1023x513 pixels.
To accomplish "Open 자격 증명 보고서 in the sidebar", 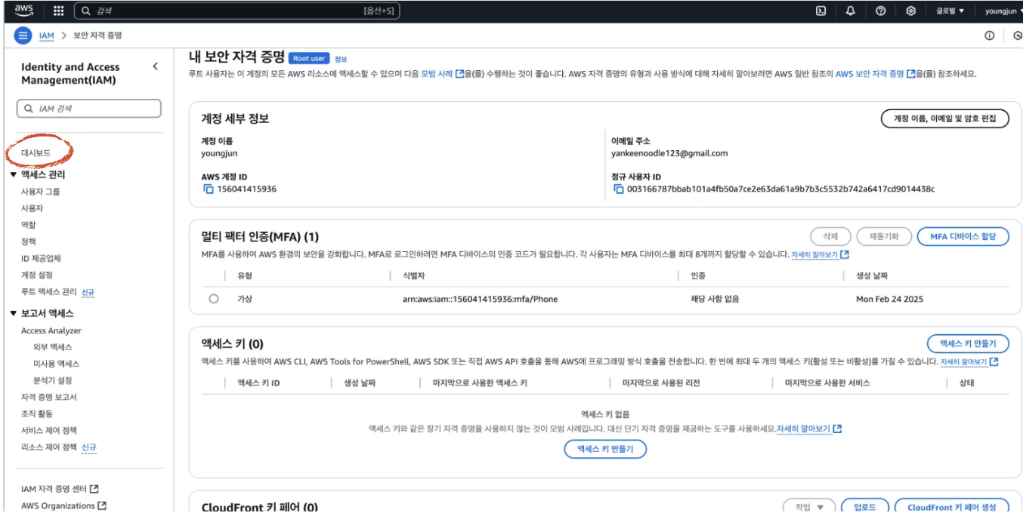I will tap(49, 397).
